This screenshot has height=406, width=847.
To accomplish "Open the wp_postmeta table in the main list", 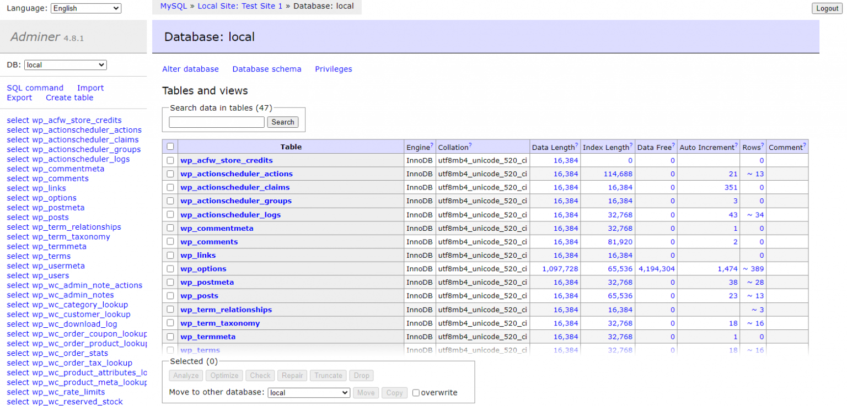I will click(207, 282).
